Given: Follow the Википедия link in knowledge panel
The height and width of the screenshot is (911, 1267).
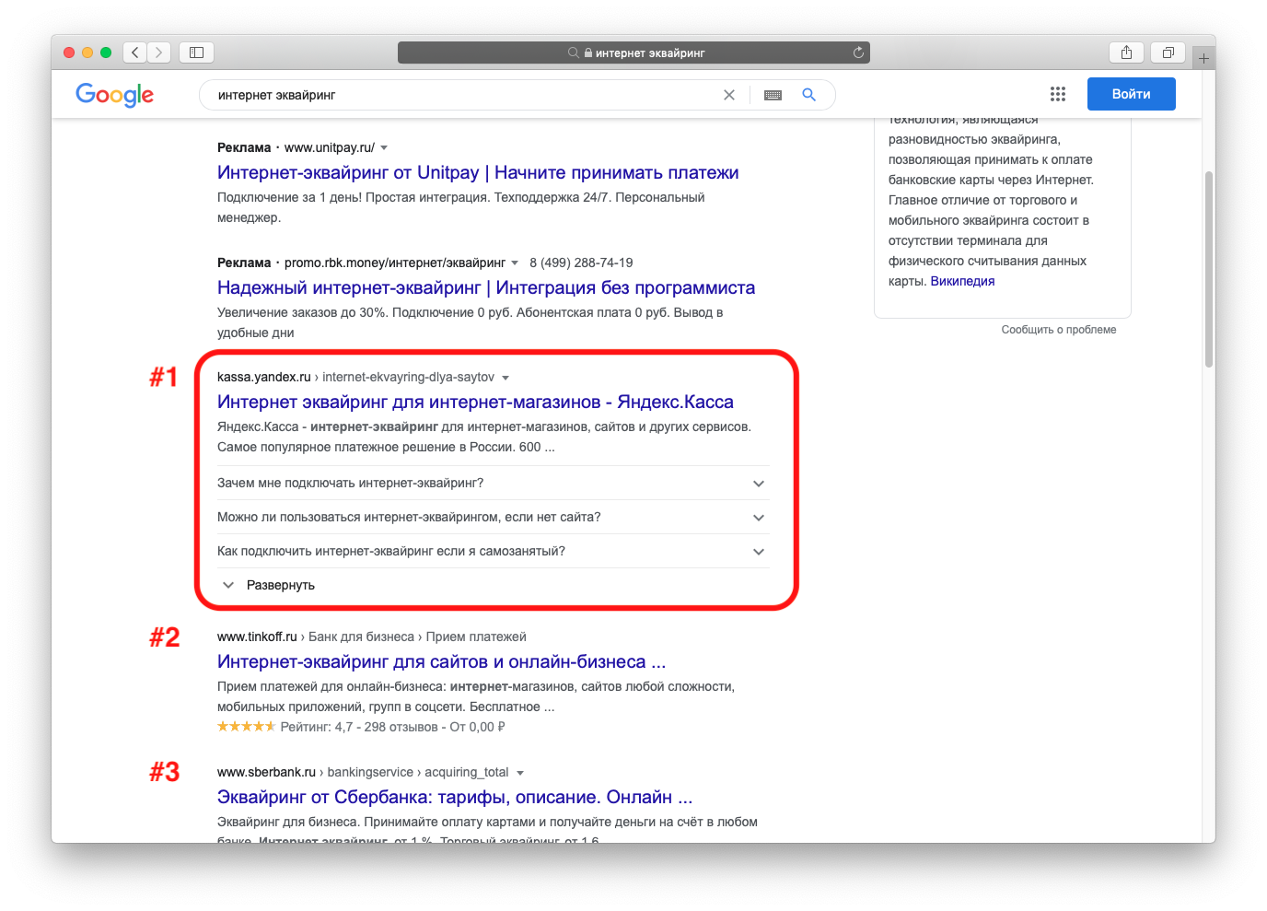Looking at the screenshot, I should pyautogui.click(x=962, y=281).
